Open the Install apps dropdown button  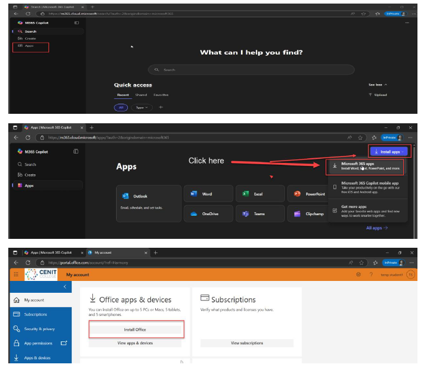coord(389,152)
